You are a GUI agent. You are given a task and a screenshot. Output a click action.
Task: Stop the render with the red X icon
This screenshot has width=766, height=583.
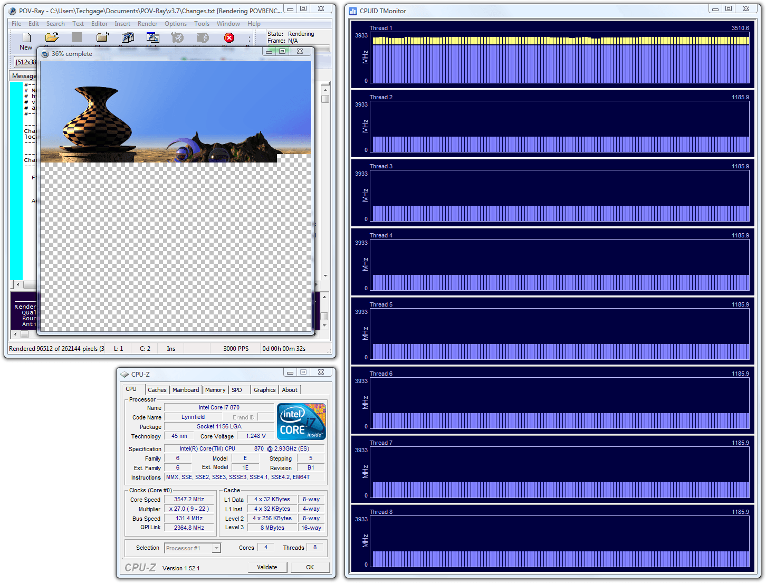coord(229,37)
